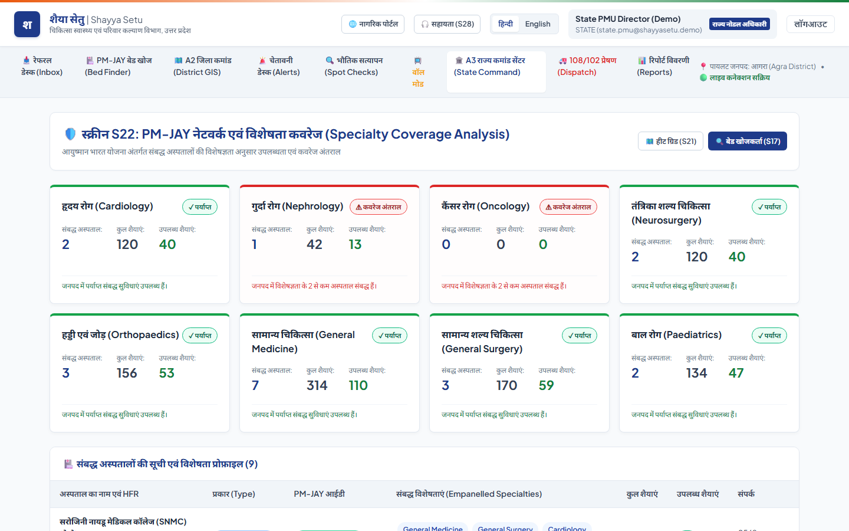This screenshot has height=531, width=849.
Task: Click सरोजिनी नायडू मेडिकल कॉलेज (SNMC) row name
Action: click(123, 522)
